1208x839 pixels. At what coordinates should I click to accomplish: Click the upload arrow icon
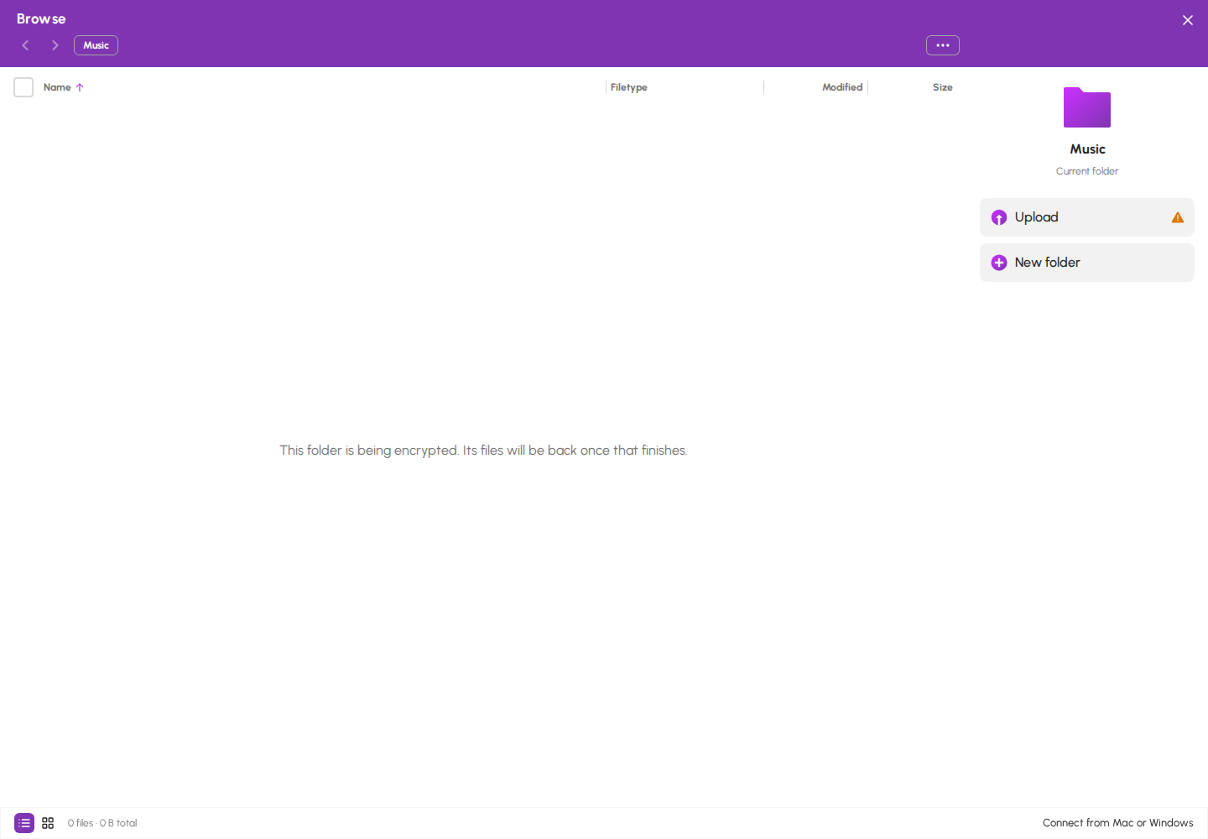coord(999,217)
